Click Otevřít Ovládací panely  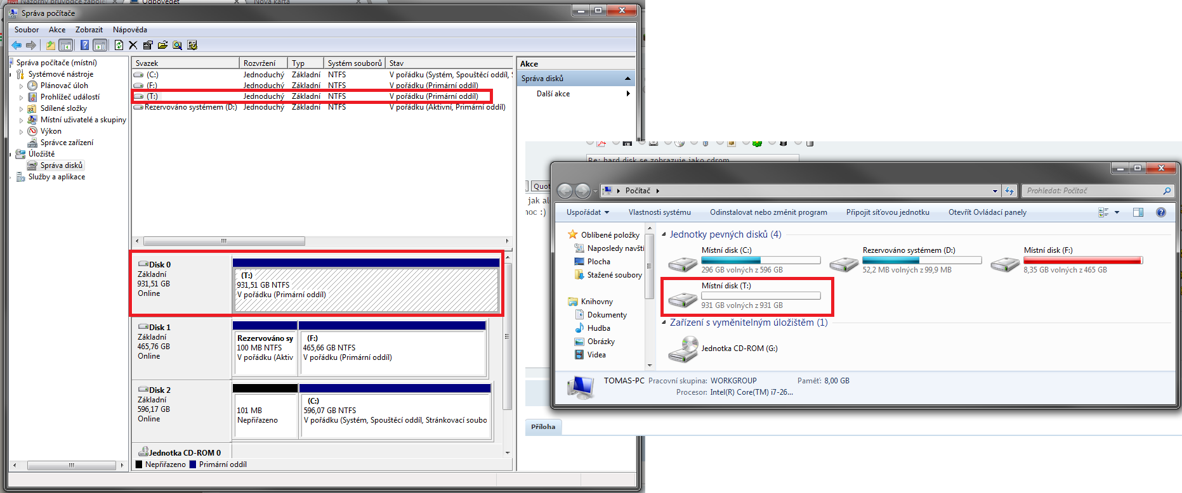coord(987,212)
